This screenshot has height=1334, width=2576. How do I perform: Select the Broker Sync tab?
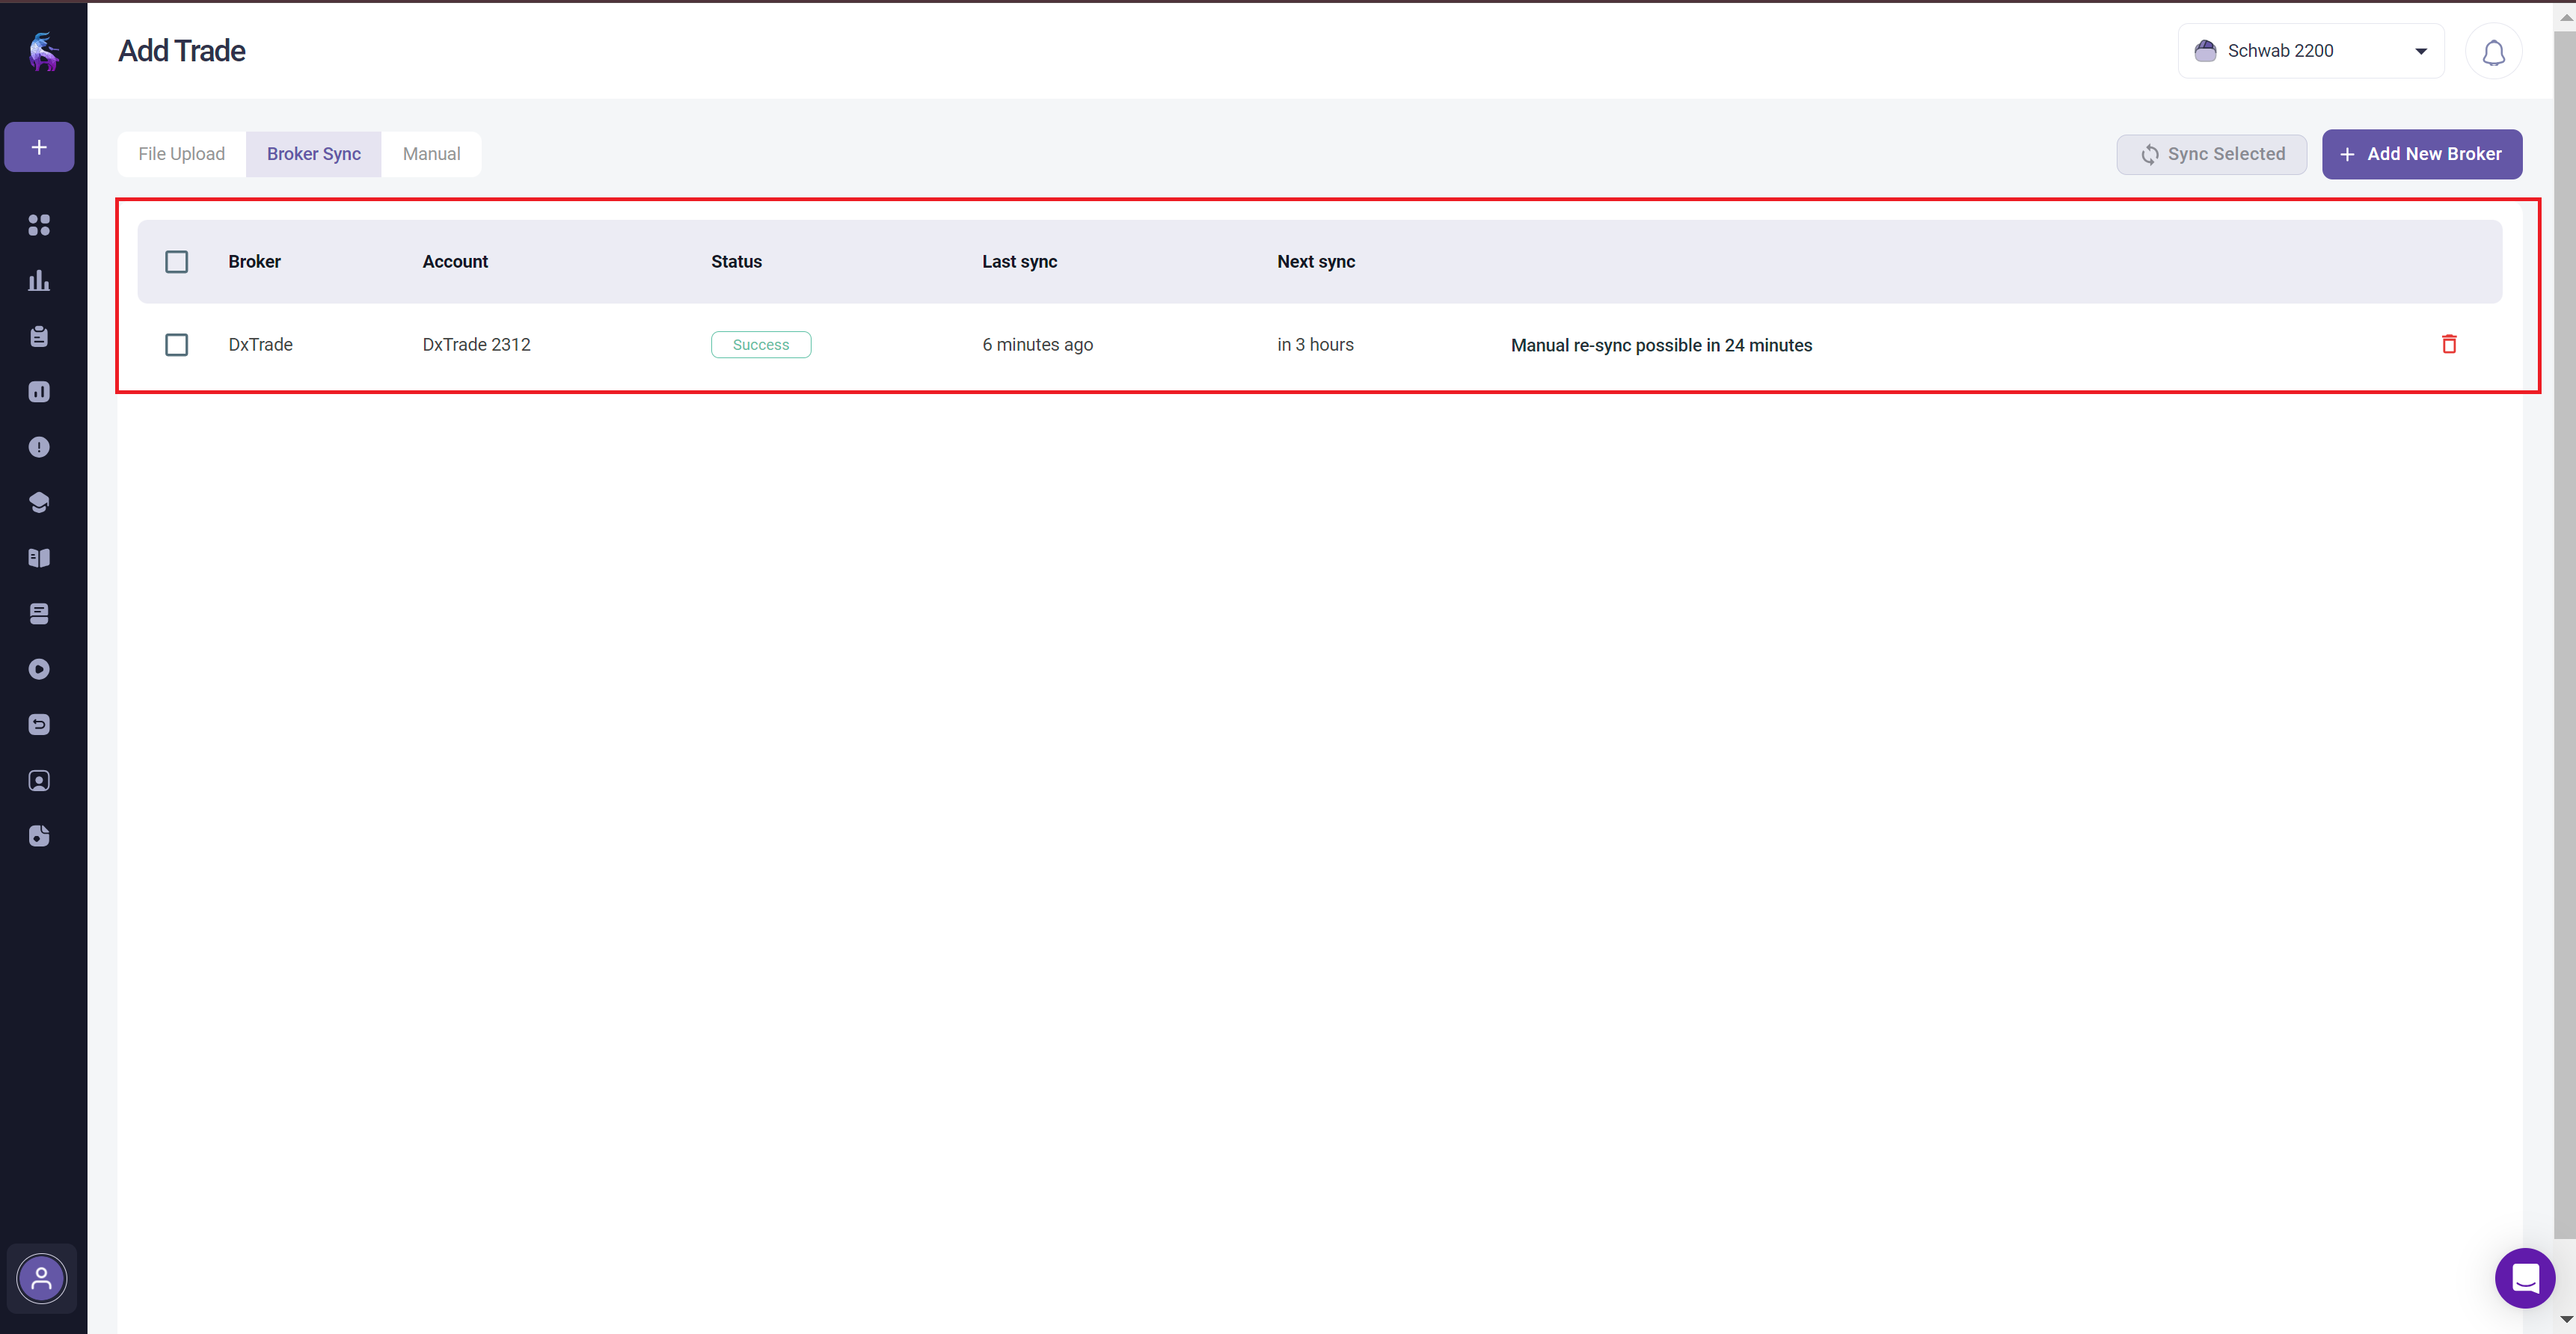coord(313,154)
